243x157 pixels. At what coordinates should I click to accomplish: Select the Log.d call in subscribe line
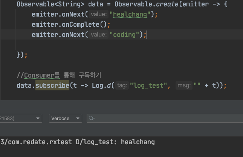[101, 85]
